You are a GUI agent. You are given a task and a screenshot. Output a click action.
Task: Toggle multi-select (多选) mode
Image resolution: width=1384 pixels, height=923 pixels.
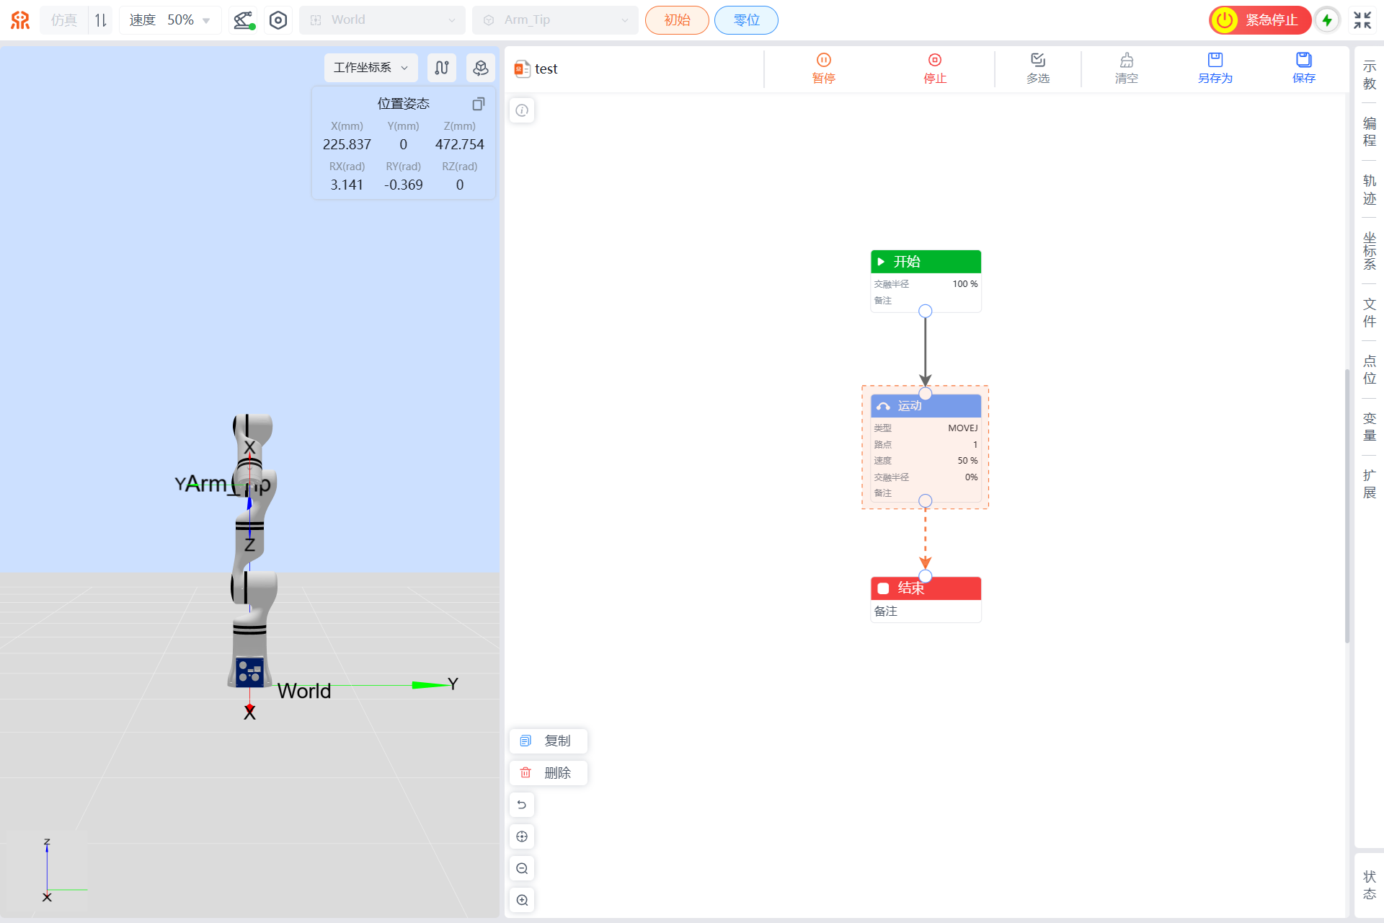[x=1037, y=61]
